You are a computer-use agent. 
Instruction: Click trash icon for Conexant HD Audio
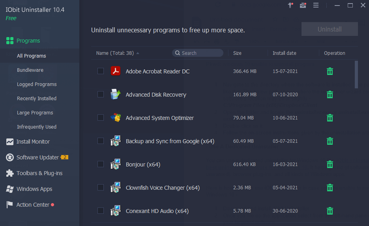coord(330,211)
